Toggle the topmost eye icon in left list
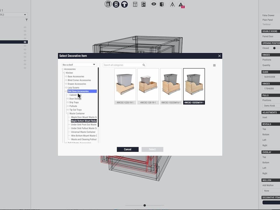Image resolution: width=280 pixels, height=210 pixels. coord(25,27)
